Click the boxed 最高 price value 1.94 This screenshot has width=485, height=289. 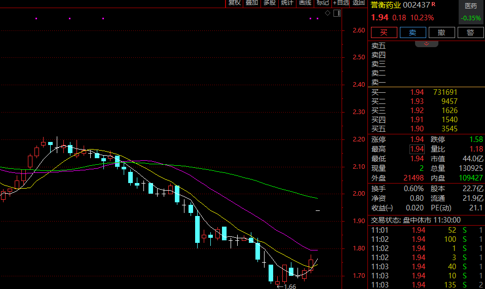point(417,149)
